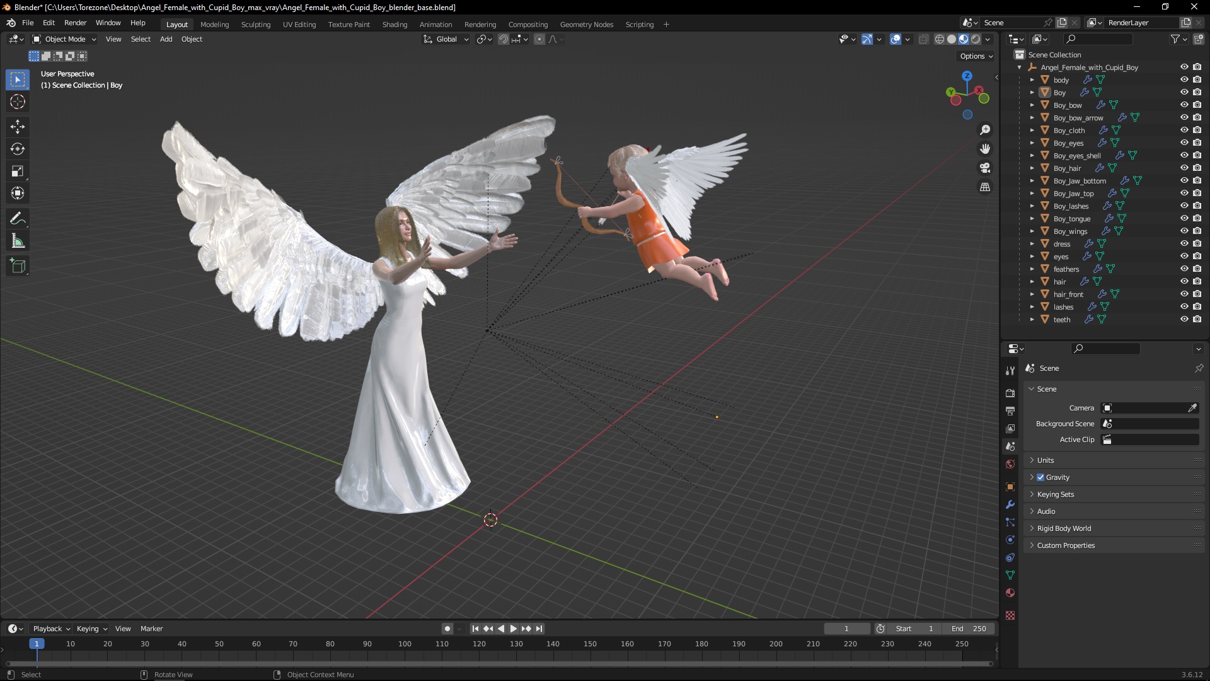This screenshot has height=681, width=1210.
Task: Disable render for teeth object
Action: coord(1197,319)
